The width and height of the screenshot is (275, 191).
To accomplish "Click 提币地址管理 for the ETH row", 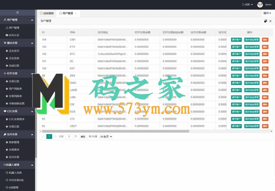I will [x=252, y=47].
